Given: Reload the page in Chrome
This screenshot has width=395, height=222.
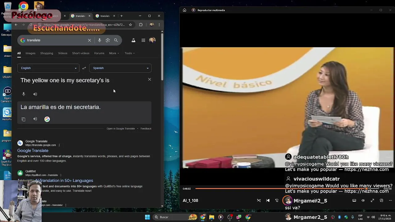Looking at the screenshot, I should tap(31, 25).
